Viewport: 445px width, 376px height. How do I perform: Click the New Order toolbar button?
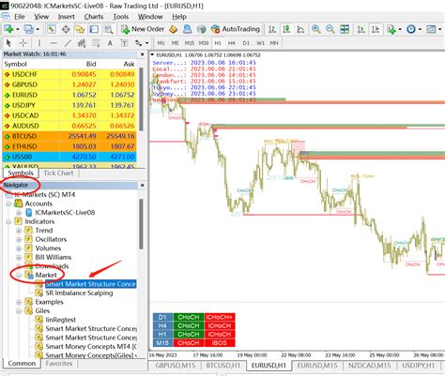tap(143, 29)
